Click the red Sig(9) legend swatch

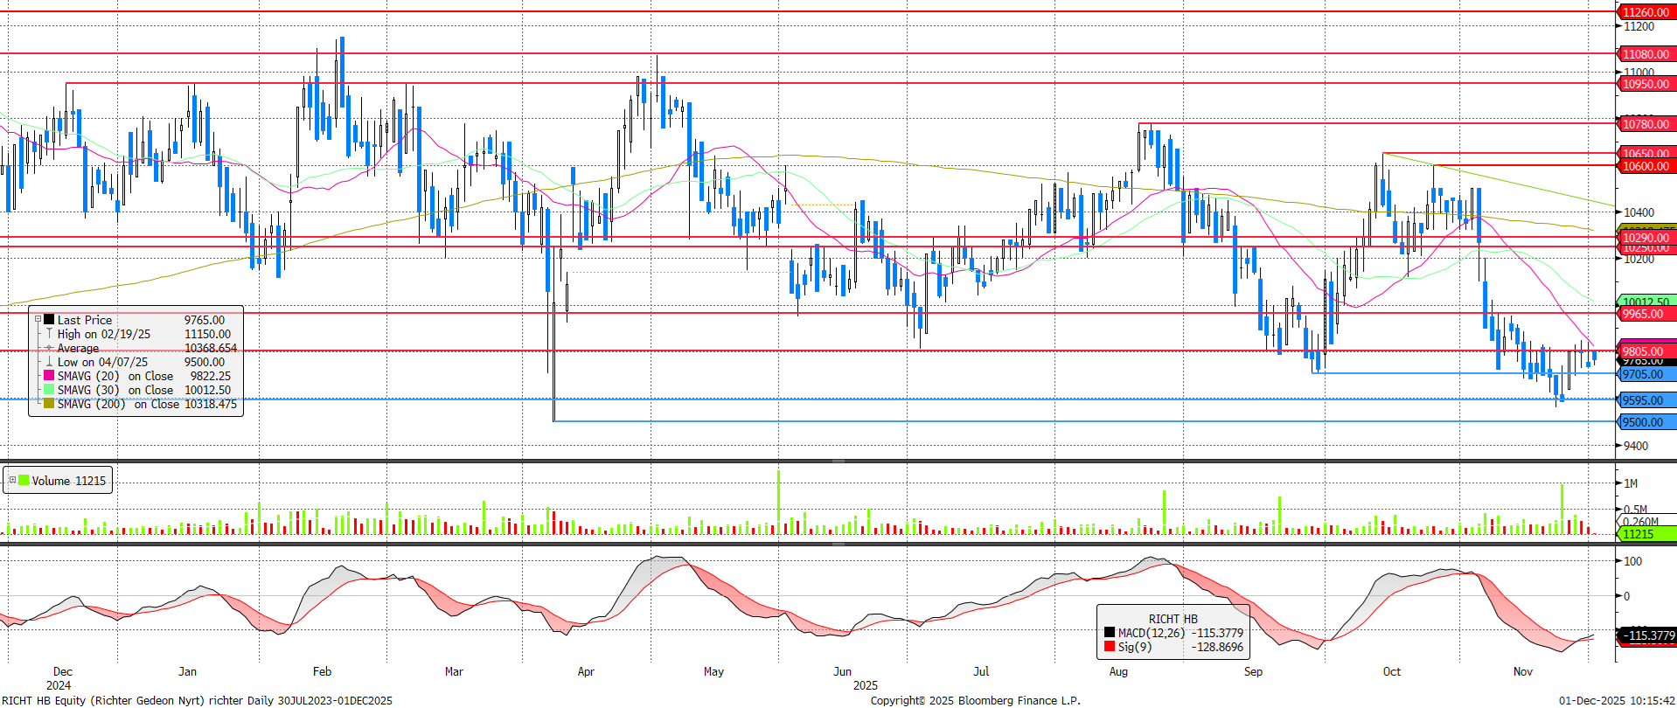(x=1110, y=647)
